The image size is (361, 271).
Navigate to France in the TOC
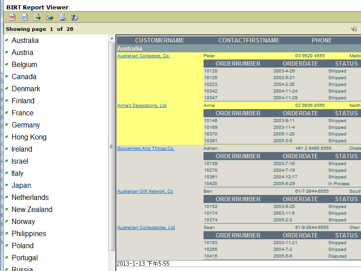click(x=22, y=113)
